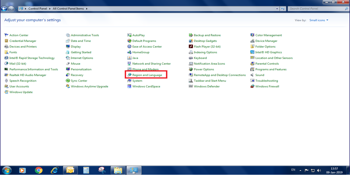The height and width of the screenshot is (180, 350).
Task: Open the Programs and Features link
Action: (x=271, y=69)
